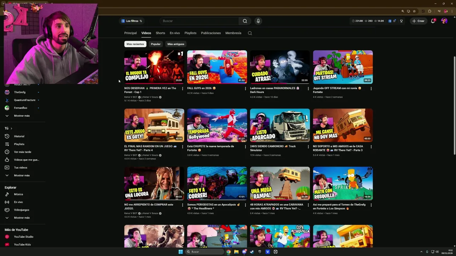Open MATO CON ROSQUILLA thumbnail
The image size is (456, 256).
(343, 183)
